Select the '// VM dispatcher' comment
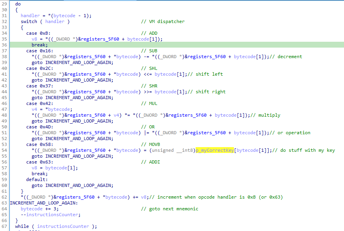Image resolution: width=344 pixels, height=231 pixels. click(163, 21)
